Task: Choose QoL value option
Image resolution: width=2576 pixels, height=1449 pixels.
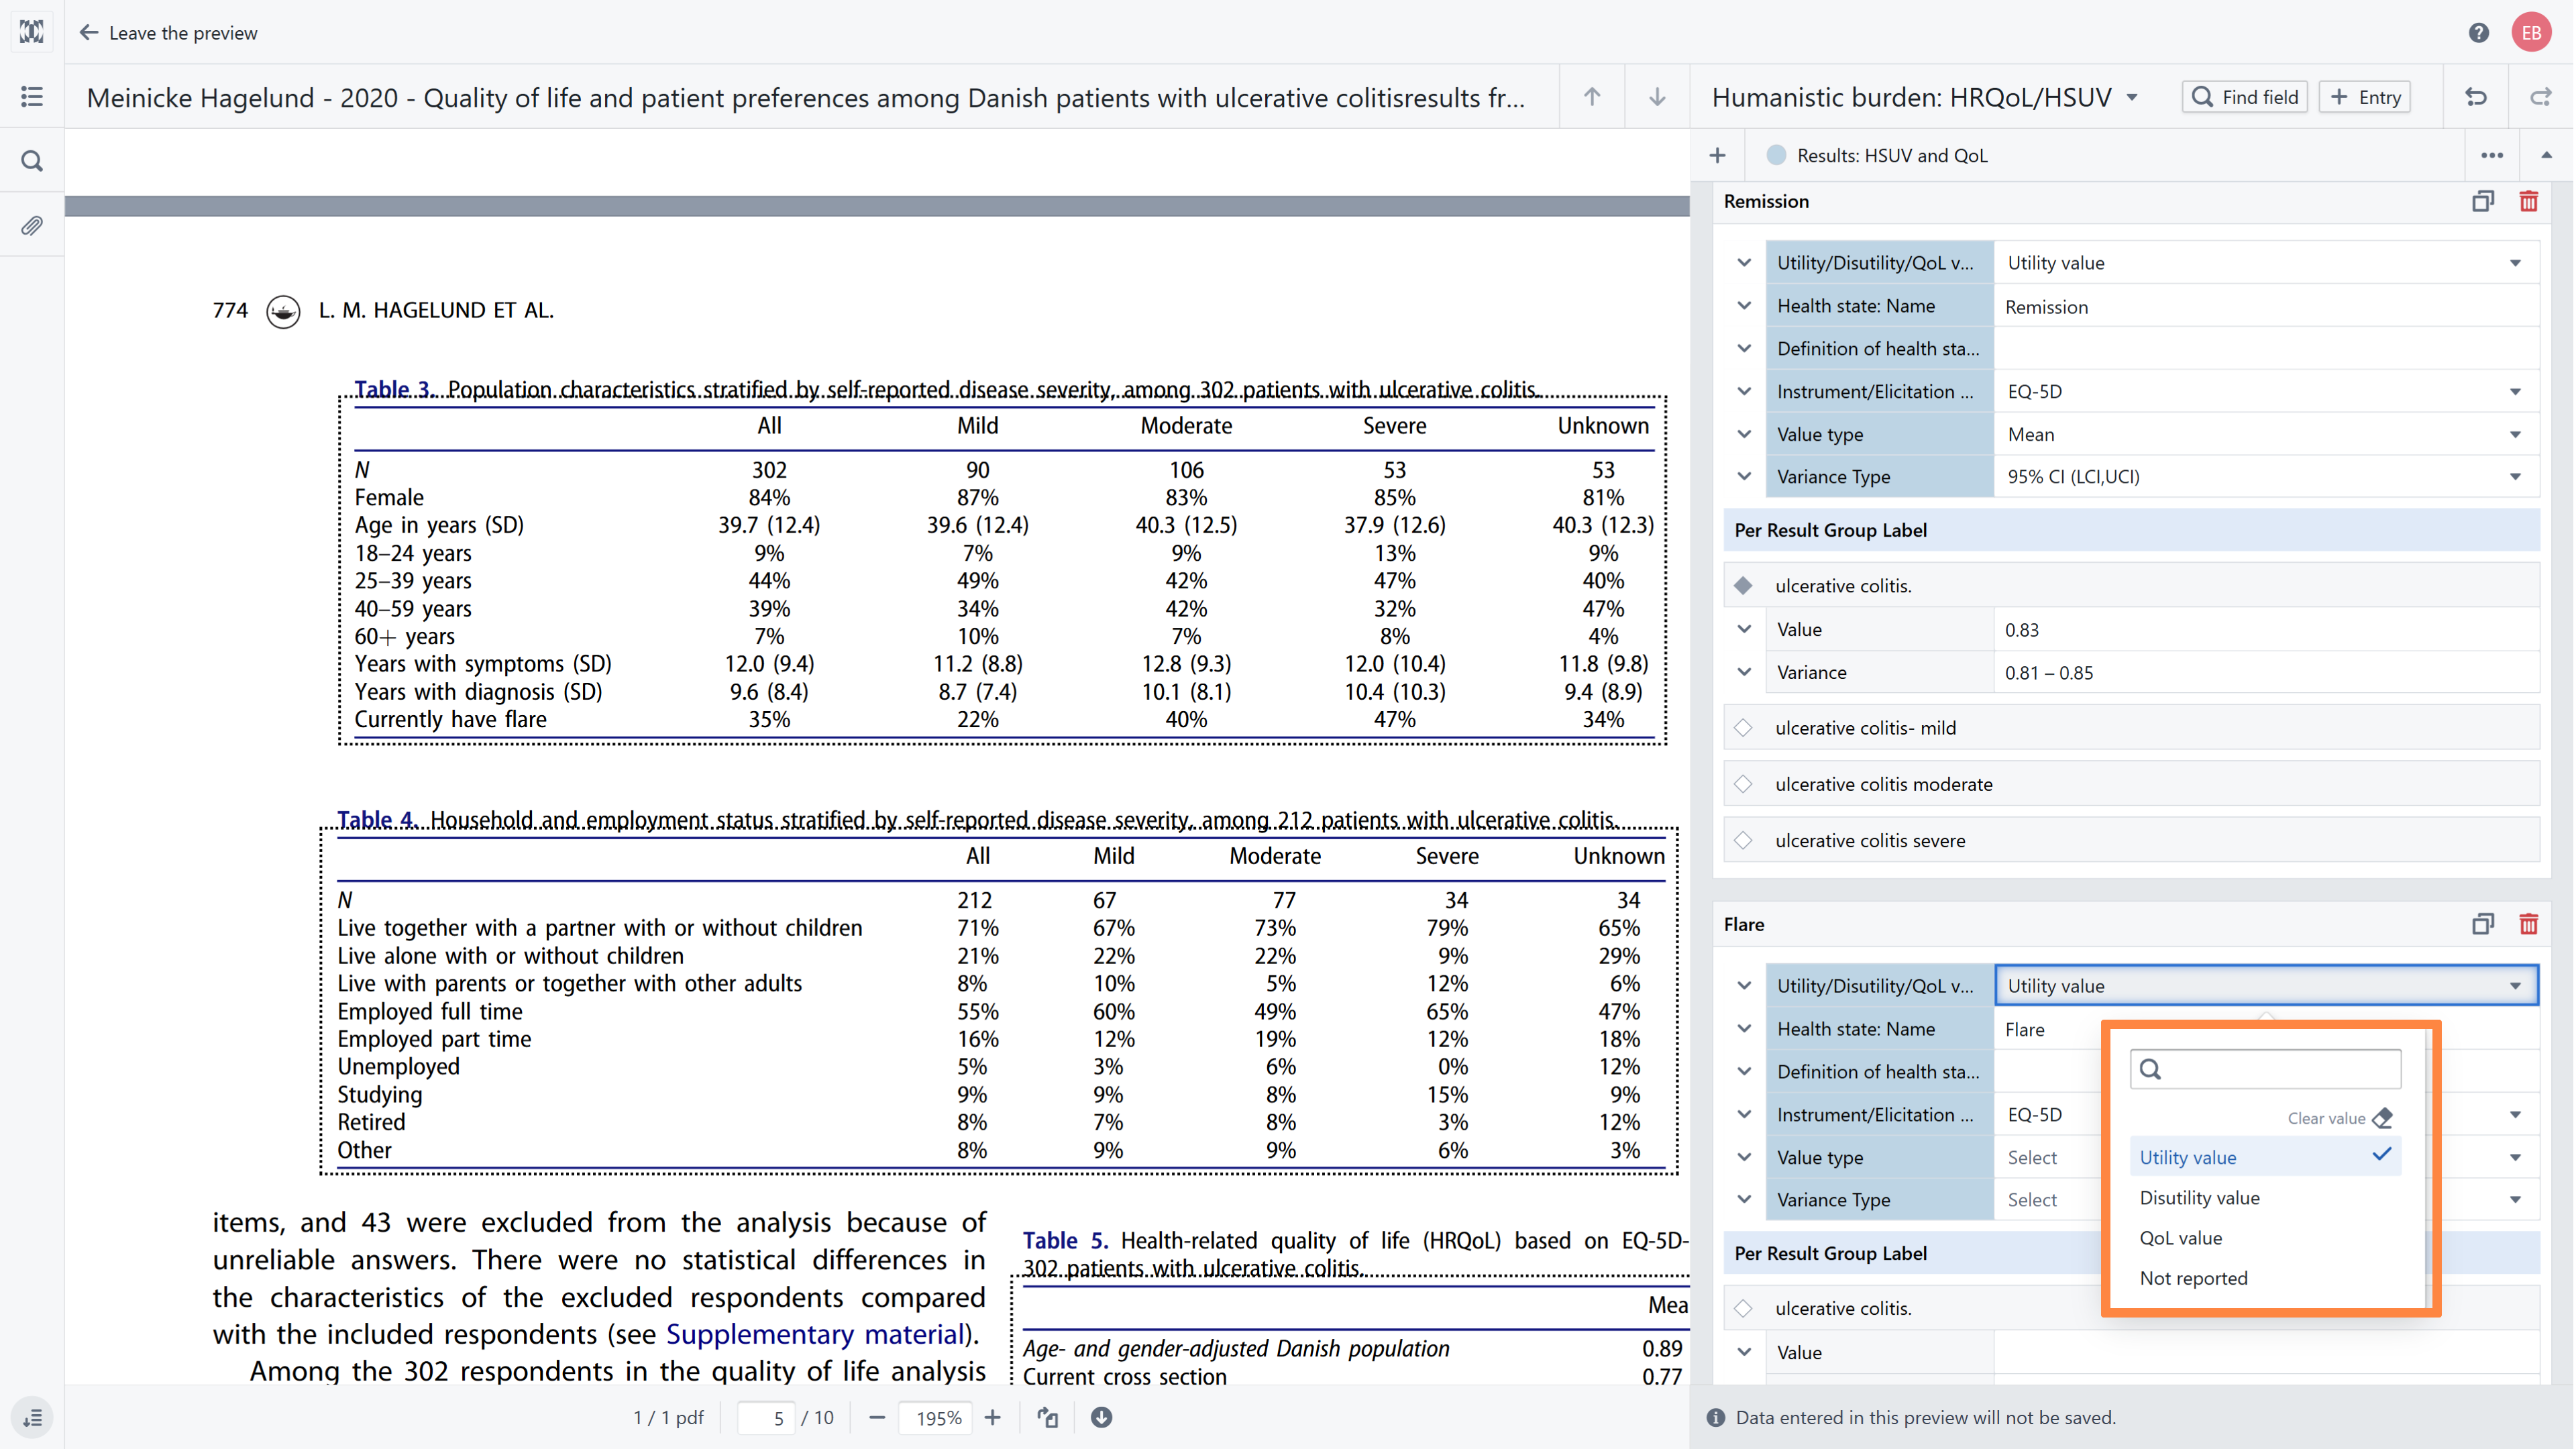Action: [2265, 1238]
